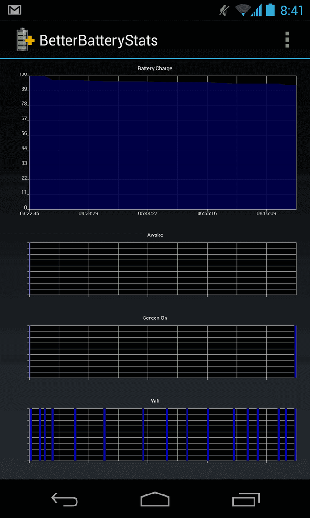Tap the 89 y-axis label
This screenshot has height=518, width=310.
click(24, 89)
